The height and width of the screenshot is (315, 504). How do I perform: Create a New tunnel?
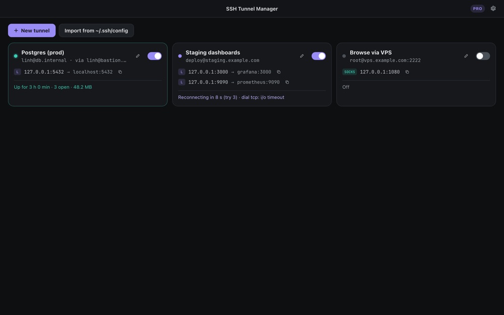(32, 31)
